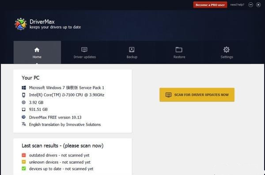Click the memory icon beside 3.92 GB
This screenshot has height=175, width=265.
tap(24, 102)
